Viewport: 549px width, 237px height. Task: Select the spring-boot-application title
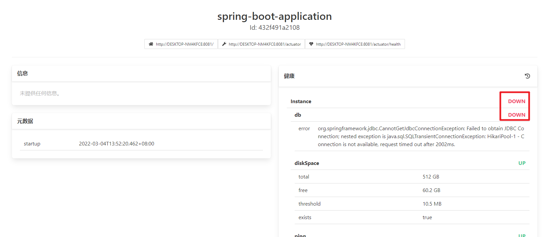274,16
